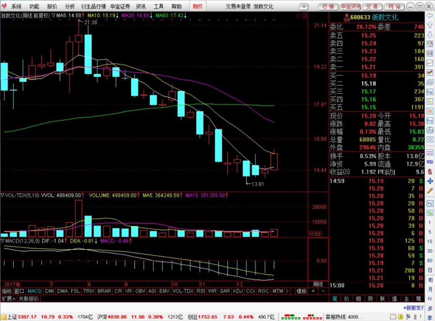Screen dimensions: 435x321
Task: Click the red application logo icon top-left
Action: (x=4, y=6)
